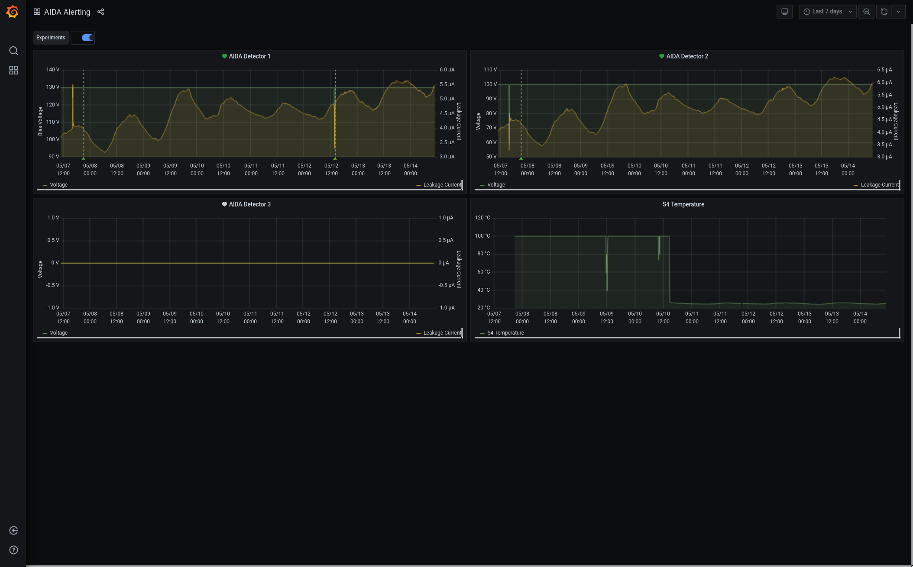
Task: Toggle S4 Temperature legend series color
Action: pyautogui.click(x=482, y=333)
